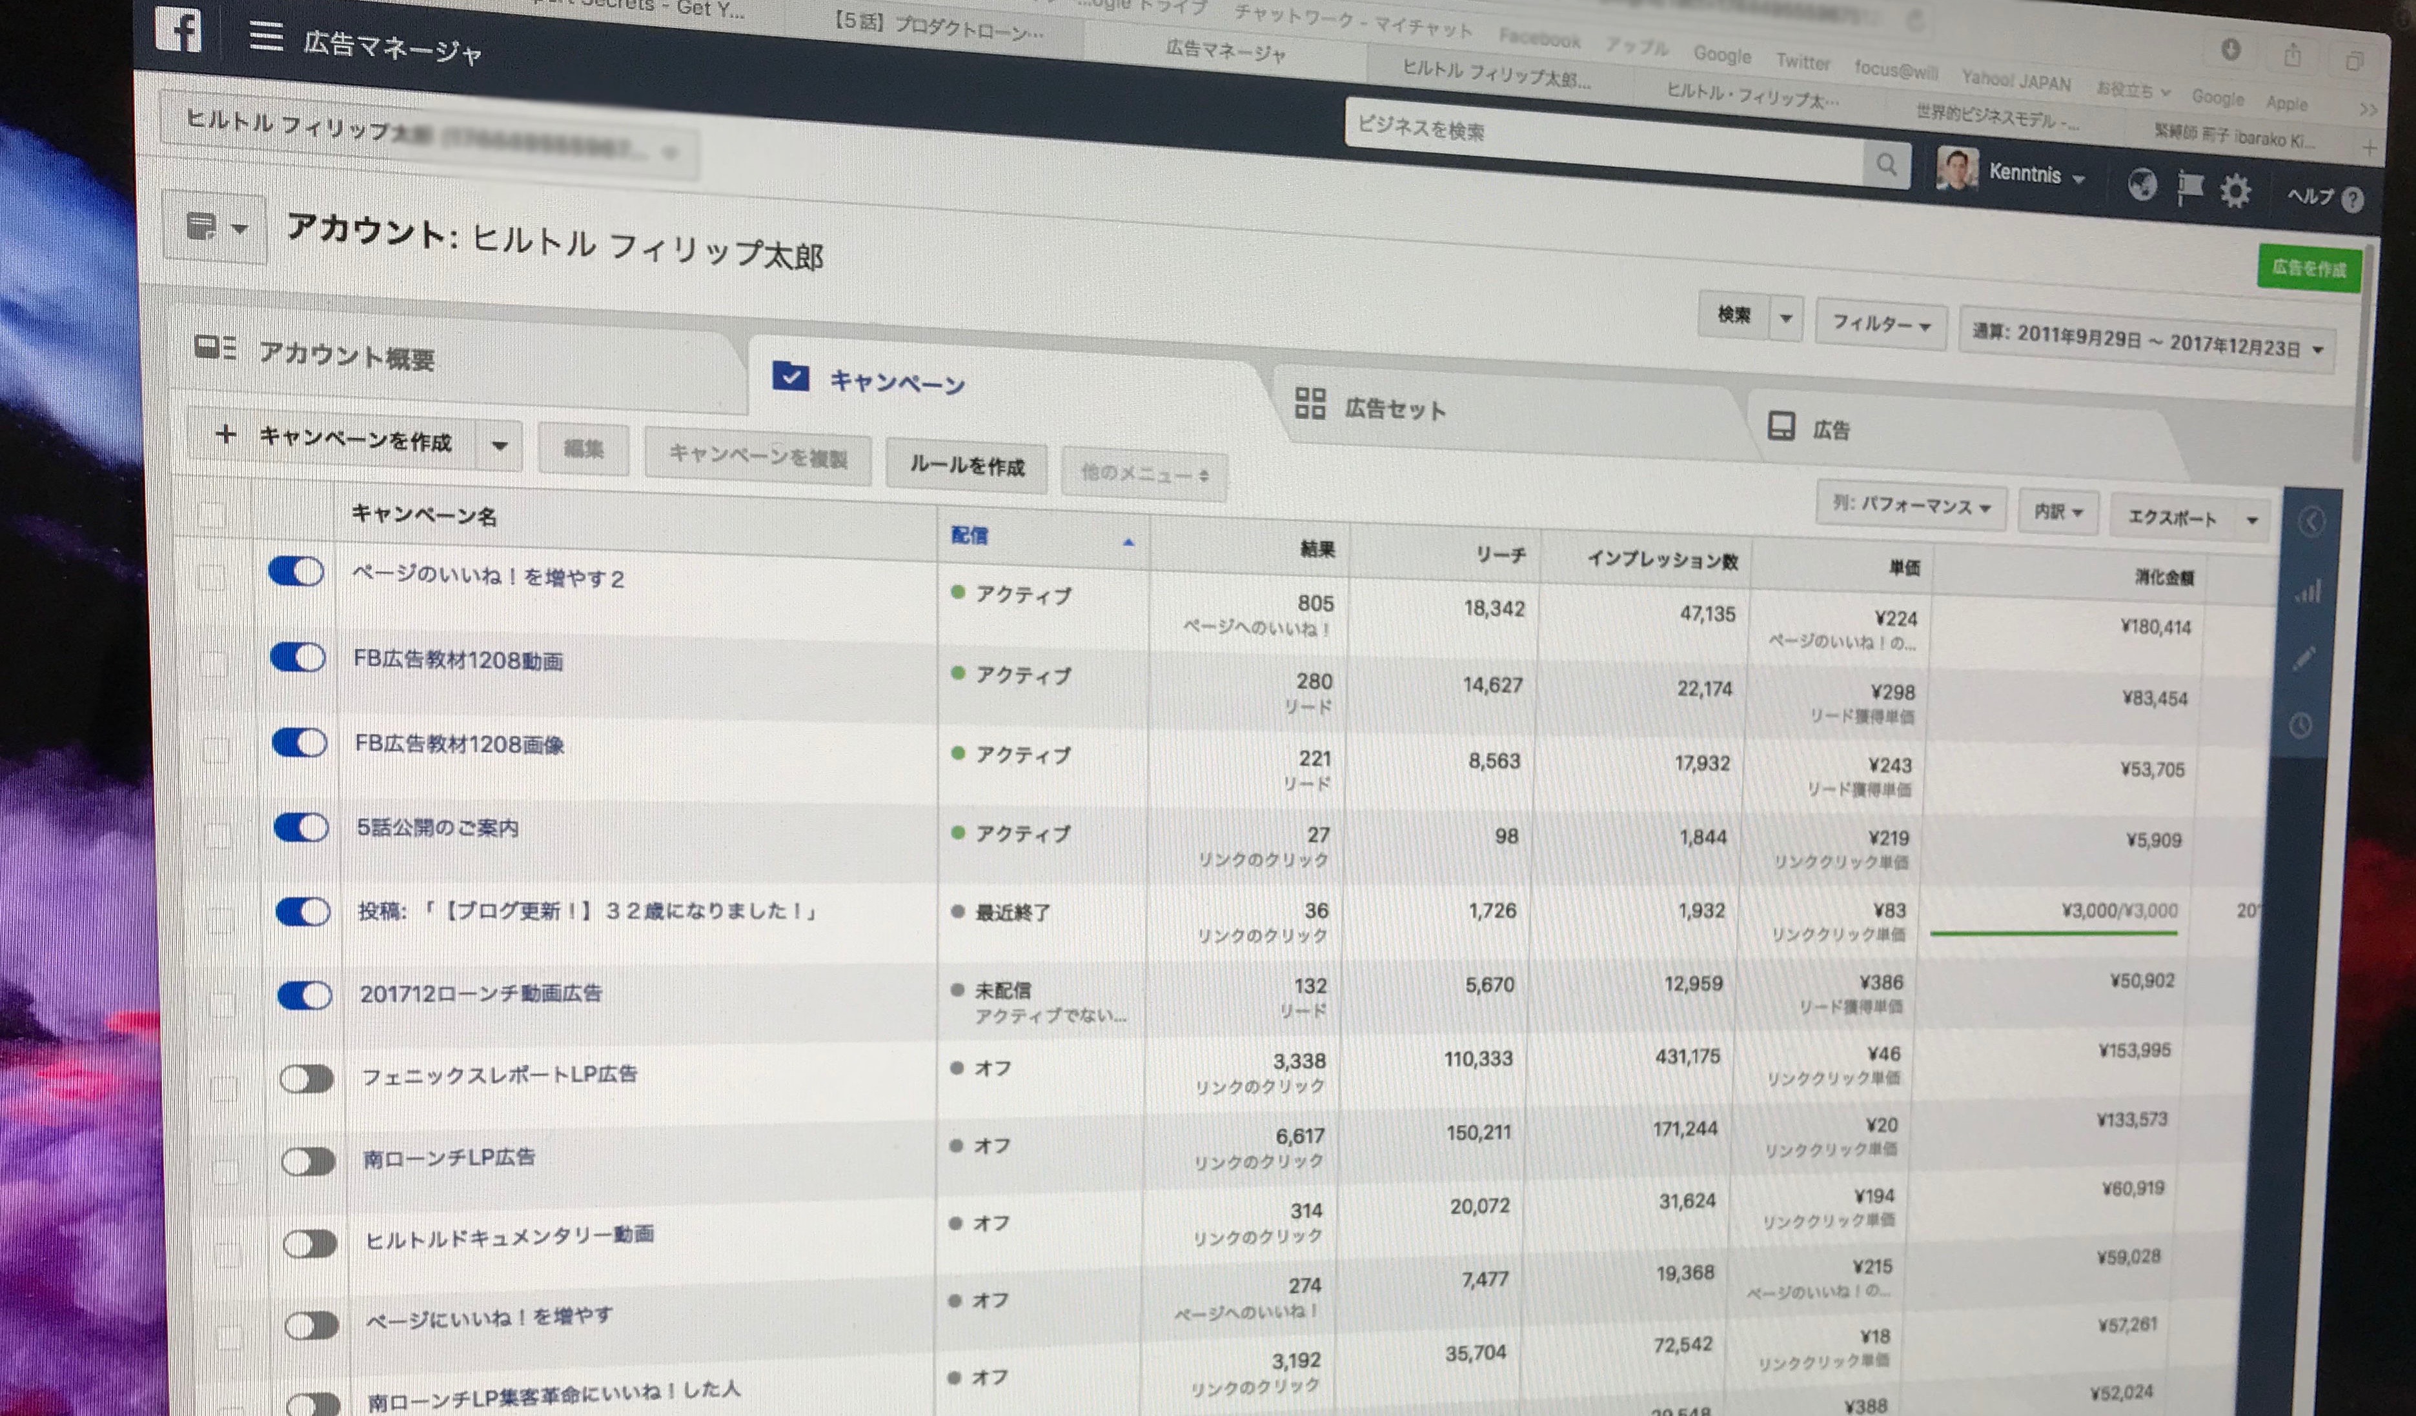Click the ルールを作成 button

(x=966, y=466)
